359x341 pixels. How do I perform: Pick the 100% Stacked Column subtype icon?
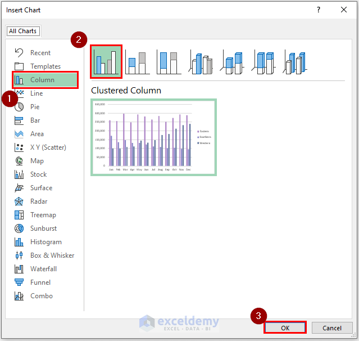[169, 62]
